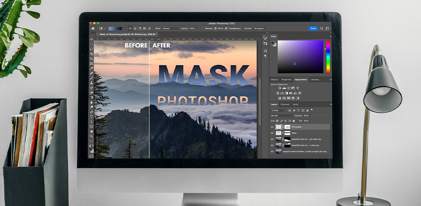The width and height of the screenshot is (421, 206).
Task: Select the Mask in Photoshop.psd document tab
Action: tap(127, 34)
